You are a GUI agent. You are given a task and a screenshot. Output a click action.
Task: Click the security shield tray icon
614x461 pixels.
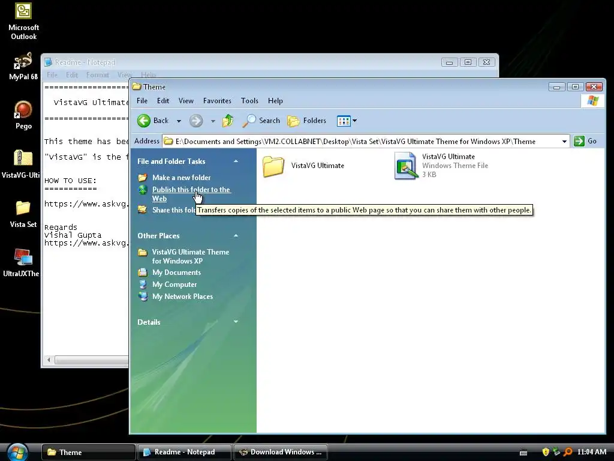546,452
